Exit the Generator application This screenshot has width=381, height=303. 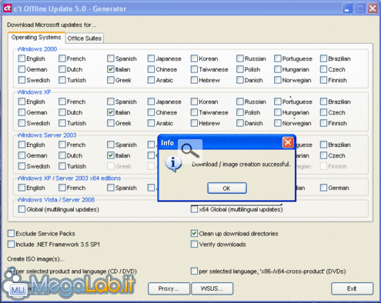coord(352,288)
